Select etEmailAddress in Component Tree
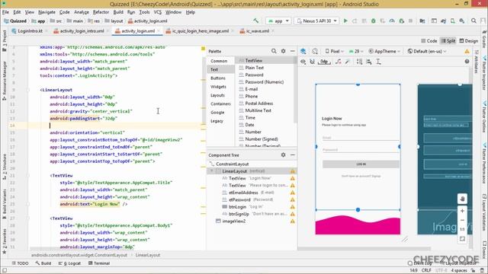Image resolution: width=488 pixels, height=274 pixels. 243,193
